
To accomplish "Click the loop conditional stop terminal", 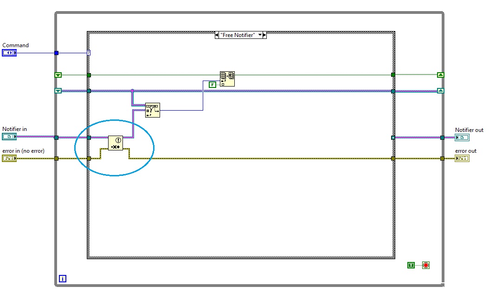I will [x=426, y=265].
